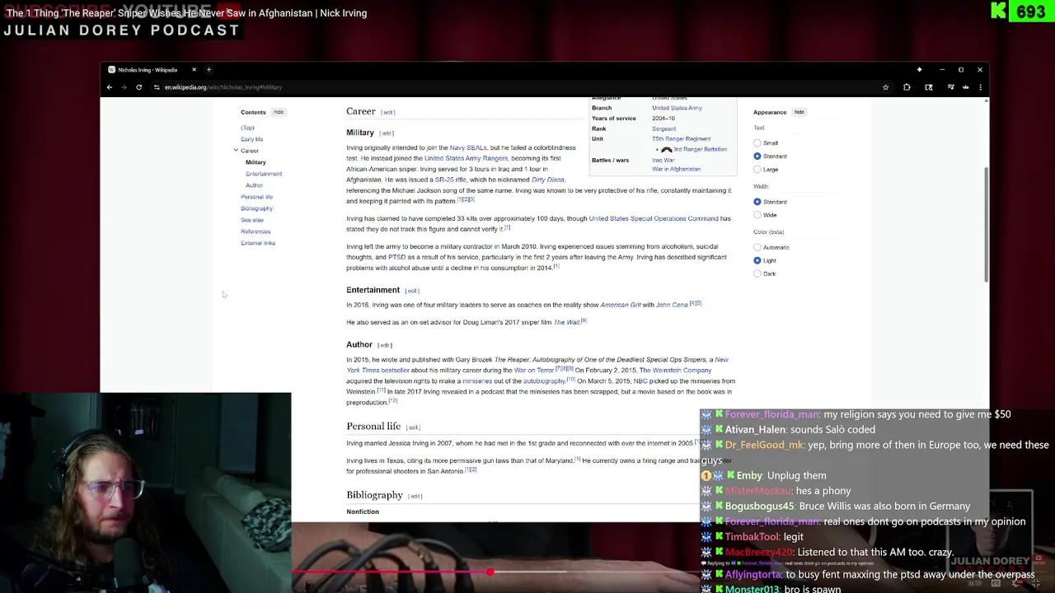Choose Dark color mode
Screen dimensions: 1055x593
[757, 273]
